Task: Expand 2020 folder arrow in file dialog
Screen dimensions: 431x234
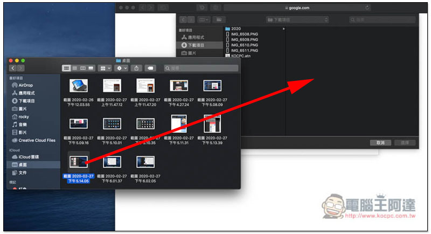Action: [284, 29]
